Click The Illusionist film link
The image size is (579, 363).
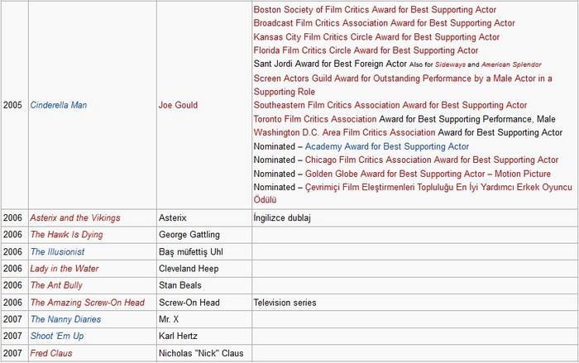point(57,251)
